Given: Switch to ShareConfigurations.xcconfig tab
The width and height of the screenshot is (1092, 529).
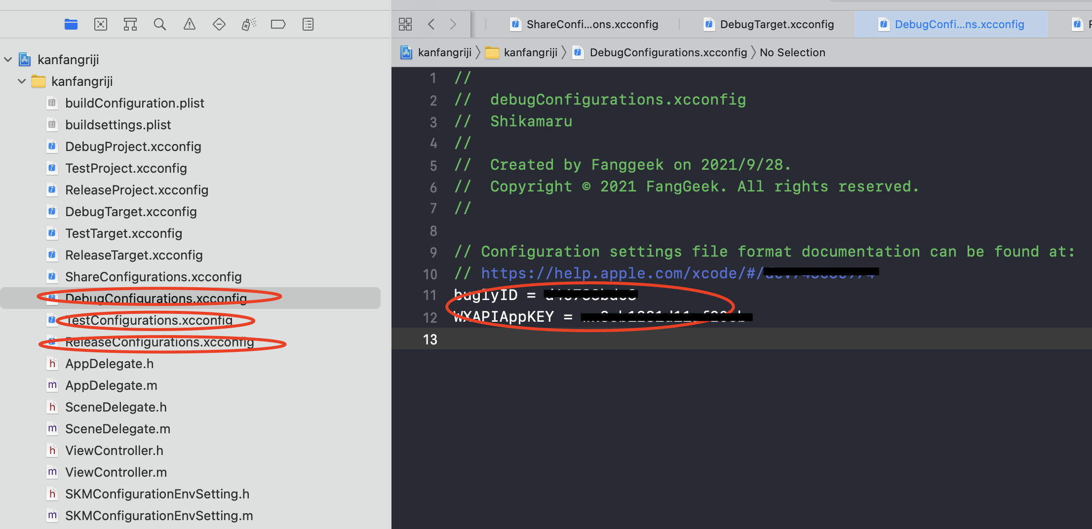Looking at the screenshot, I should [x=585, y=24].
